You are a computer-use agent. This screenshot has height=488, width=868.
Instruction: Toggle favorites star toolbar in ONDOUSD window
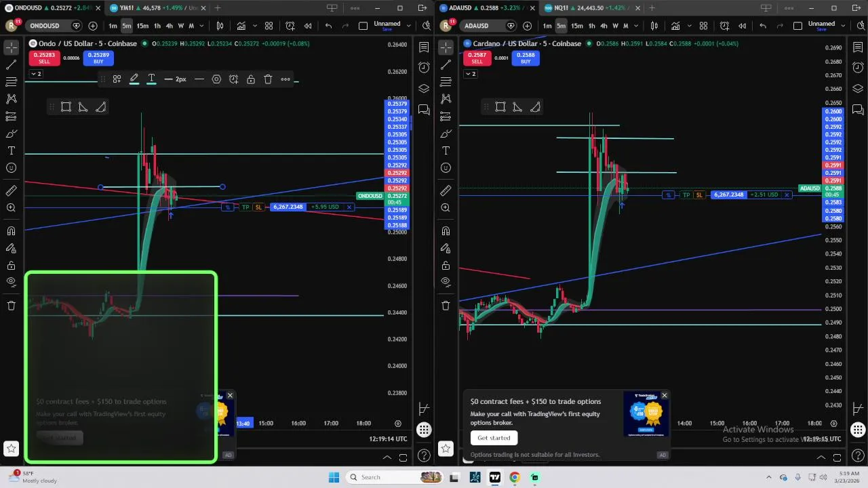12,448
